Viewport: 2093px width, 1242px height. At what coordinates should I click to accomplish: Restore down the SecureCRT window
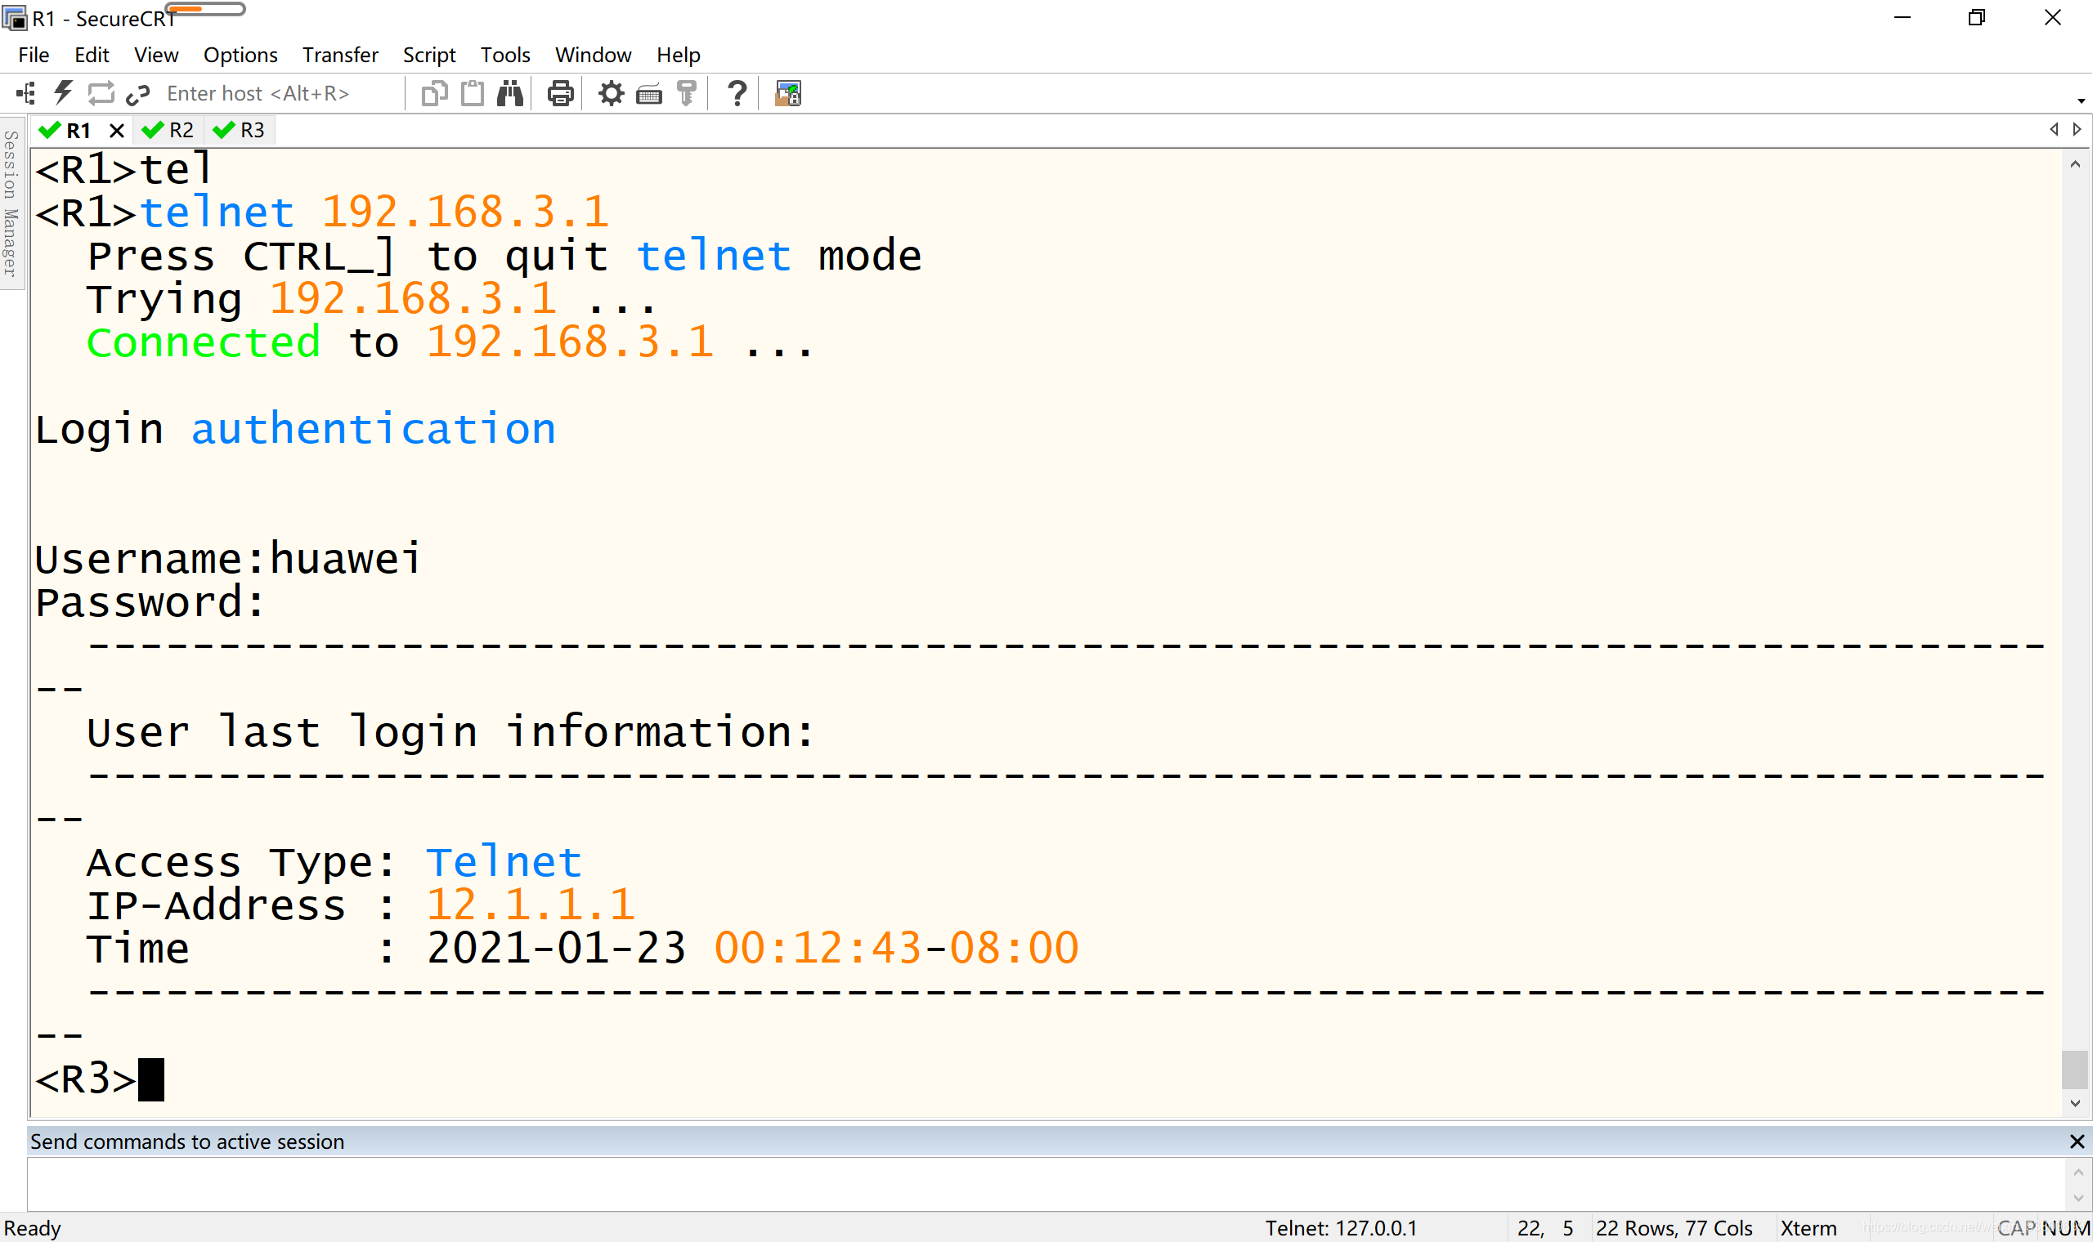(1977, 18)
